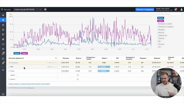Toggle Заявки metric in right metric list
Viewport: 184px width, 103px height.
click(160, 21)
